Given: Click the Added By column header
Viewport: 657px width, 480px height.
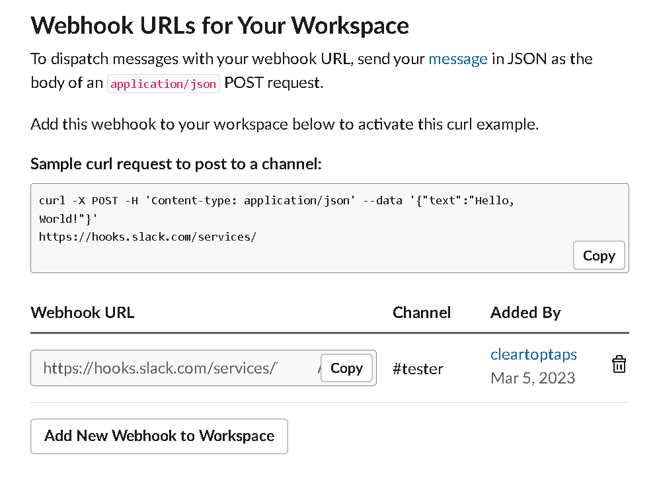Looking at the screenshot, I should tap(525, 313).
